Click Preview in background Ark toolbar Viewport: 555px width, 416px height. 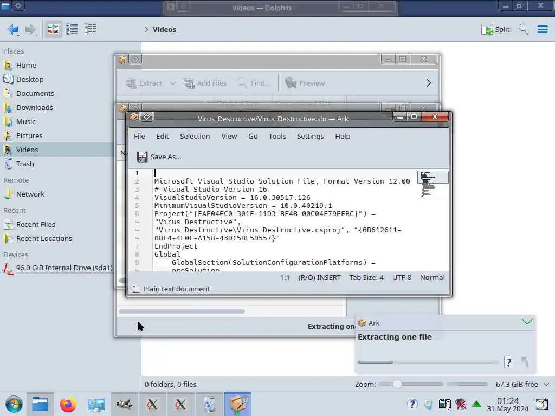pyautogui.click(x=305, y=83)
